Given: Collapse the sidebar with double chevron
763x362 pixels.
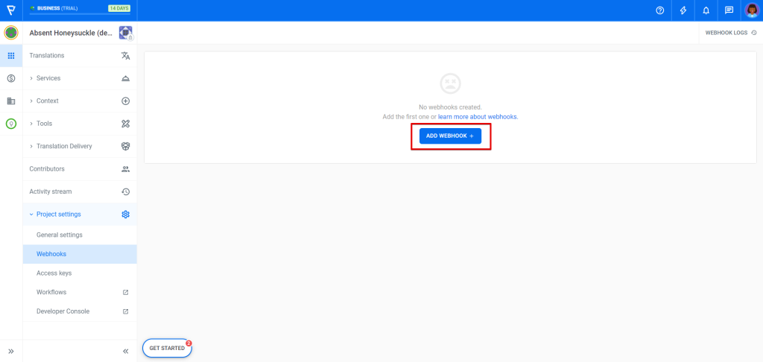Looking at the screenshot, I should coord(125,351).
